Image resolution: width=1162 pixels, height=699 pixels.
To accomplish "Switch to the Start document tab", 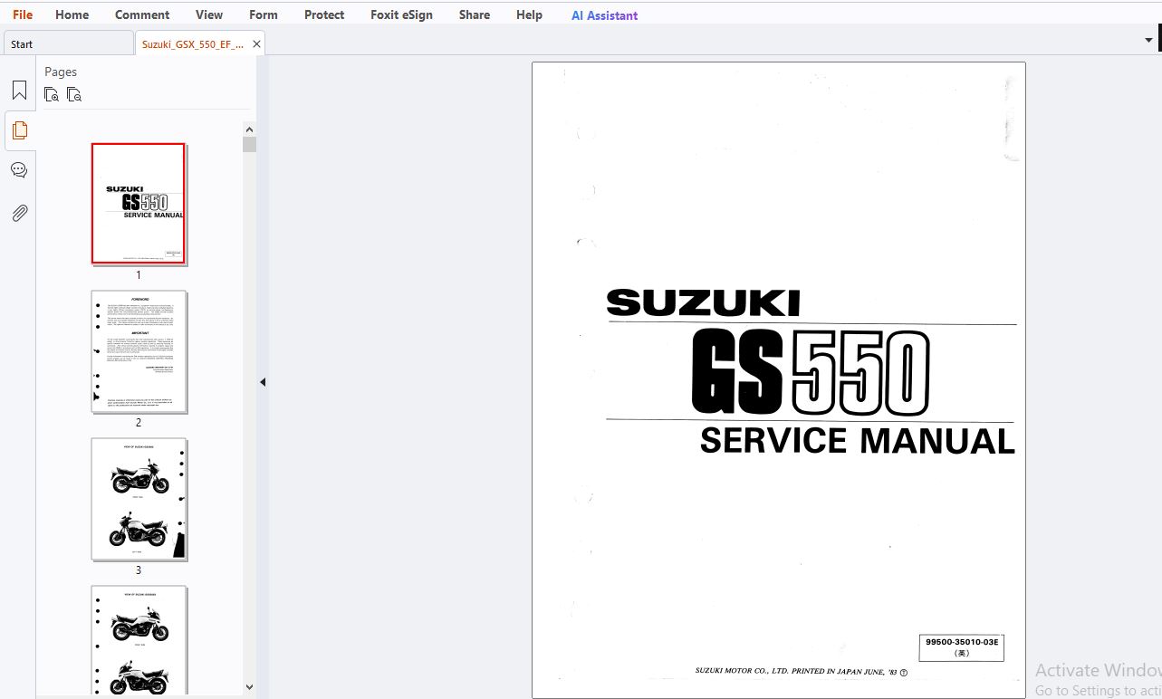I will click(x=68, y=43).
